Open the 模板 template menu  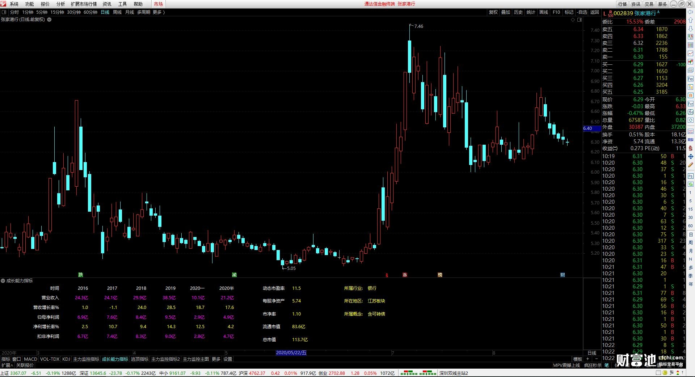(x=578, y=359)
